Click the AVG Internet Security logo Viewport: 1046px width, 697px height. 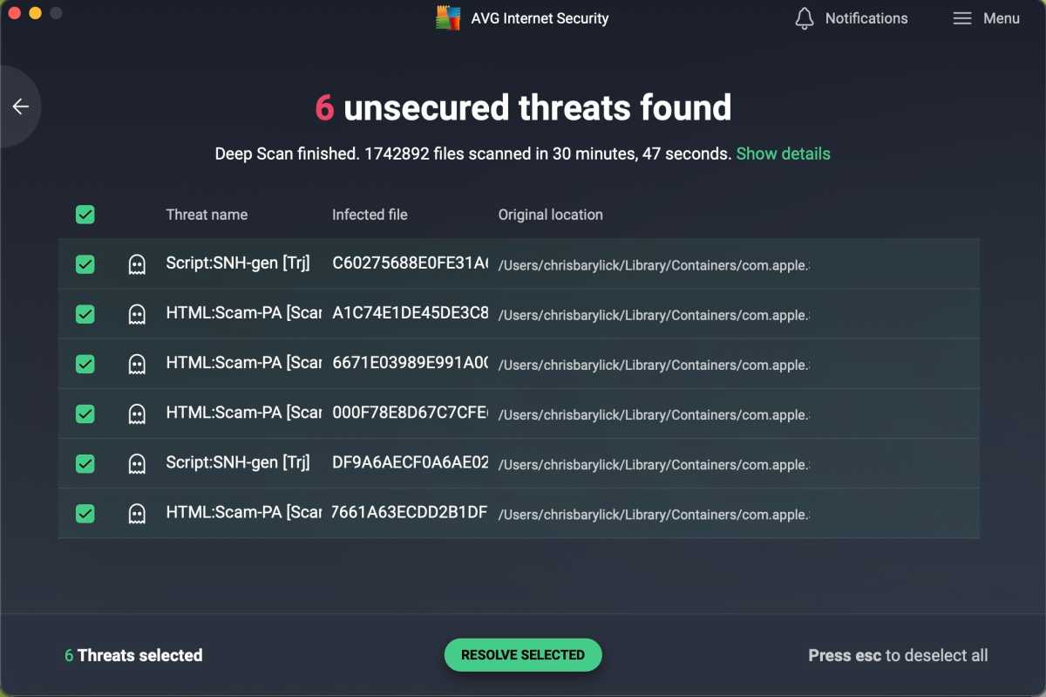point(447,17)
